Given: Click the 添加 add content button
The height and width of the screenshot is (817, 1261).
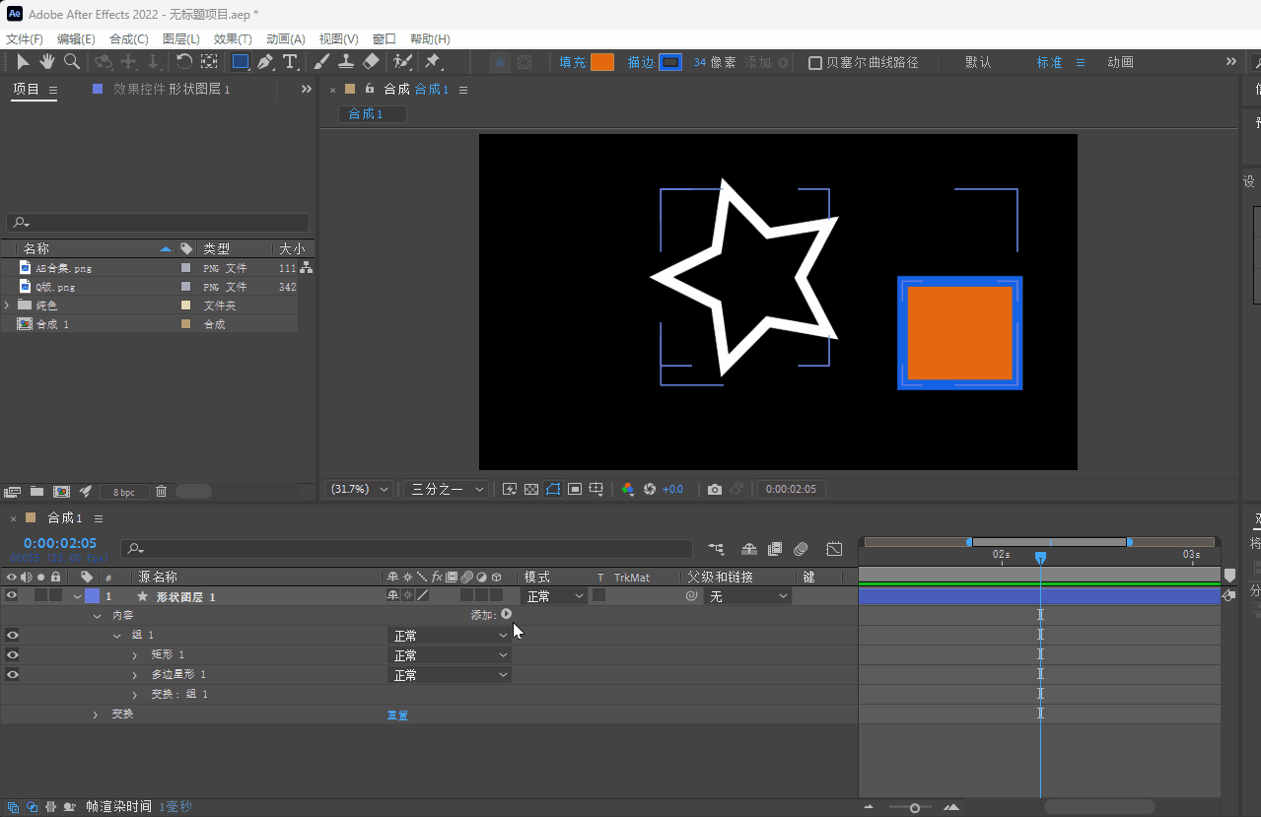Looking at the screenshot, I should point(506,615).
